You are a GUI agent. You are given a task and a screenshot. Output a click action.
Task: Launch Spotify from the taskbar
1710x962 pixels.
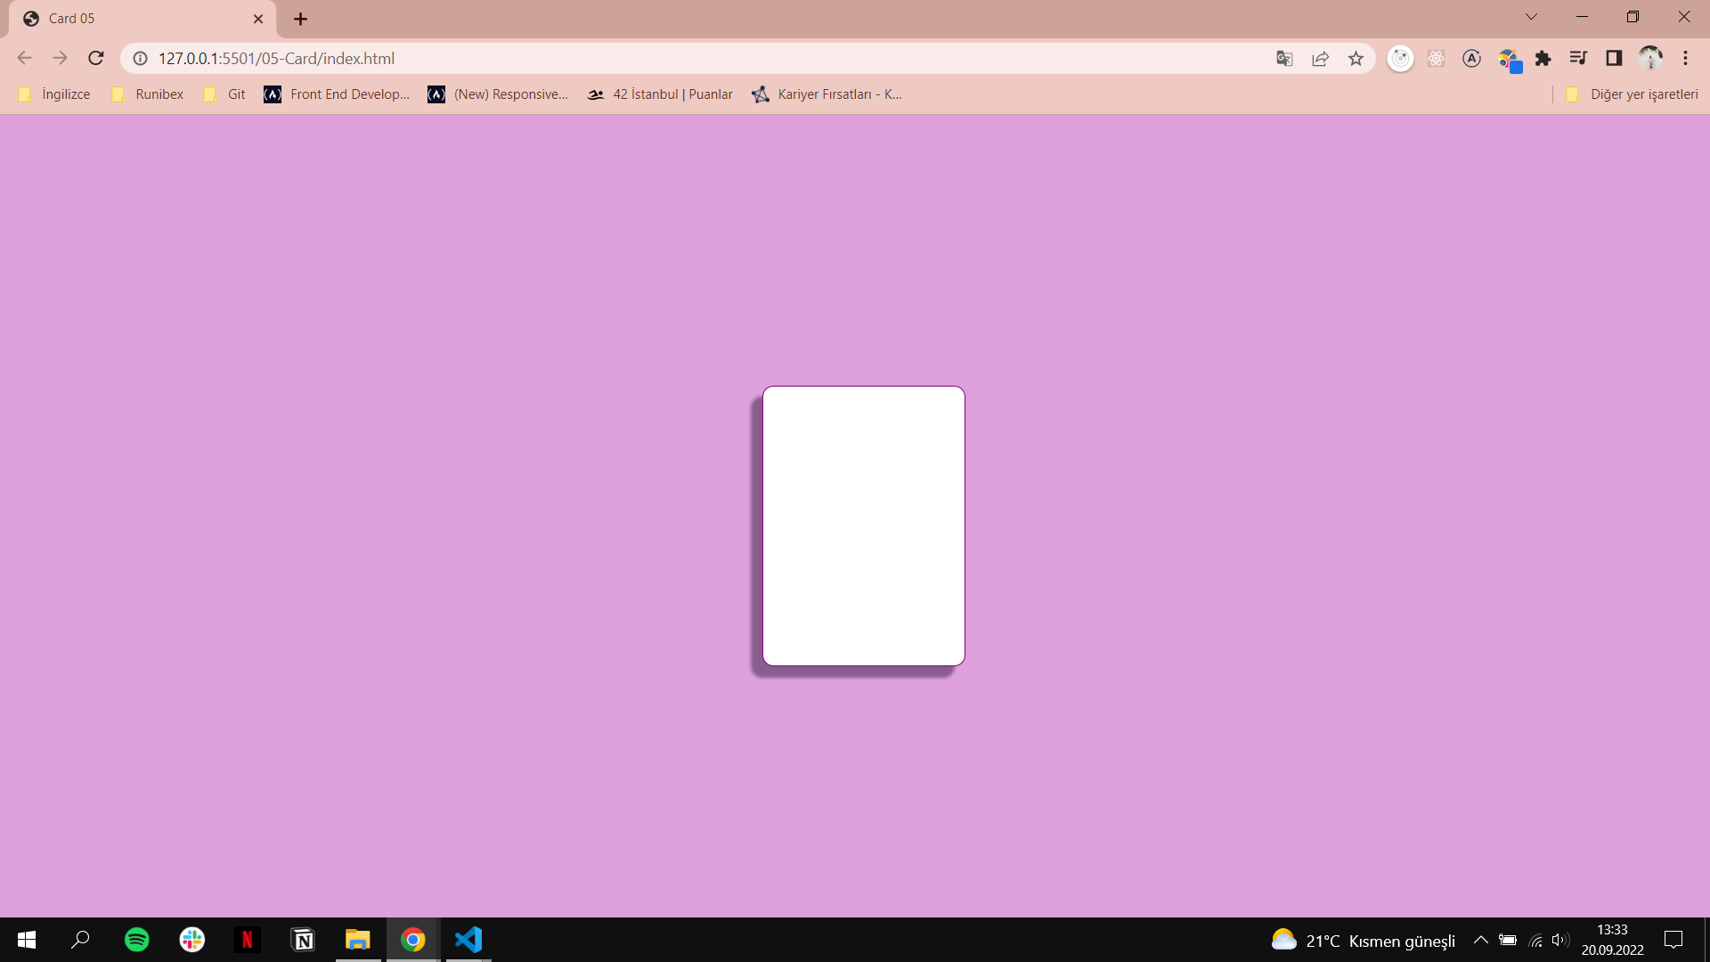coord(136,940)
